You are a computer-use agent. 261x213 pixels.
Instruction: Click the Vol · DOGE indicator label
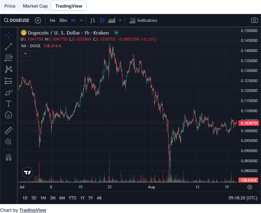(x=31, y=46)
